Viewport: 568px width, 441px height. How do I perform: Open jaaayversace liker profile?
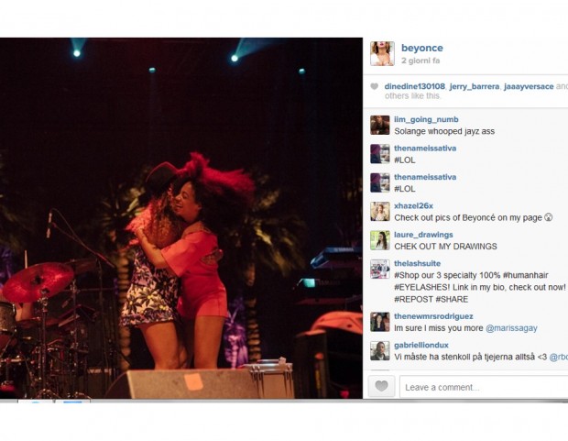click(x=529, y=86)
